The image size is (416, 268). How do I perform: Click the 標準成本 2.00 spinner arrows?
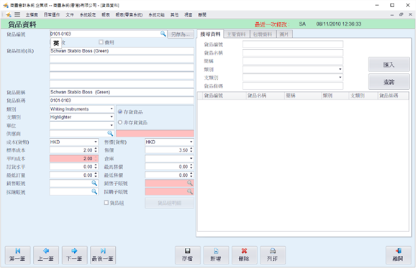pos(96,150)
